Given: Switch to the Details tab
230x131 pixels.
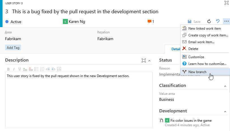Looking at the screenshot, I should [176, 49].
